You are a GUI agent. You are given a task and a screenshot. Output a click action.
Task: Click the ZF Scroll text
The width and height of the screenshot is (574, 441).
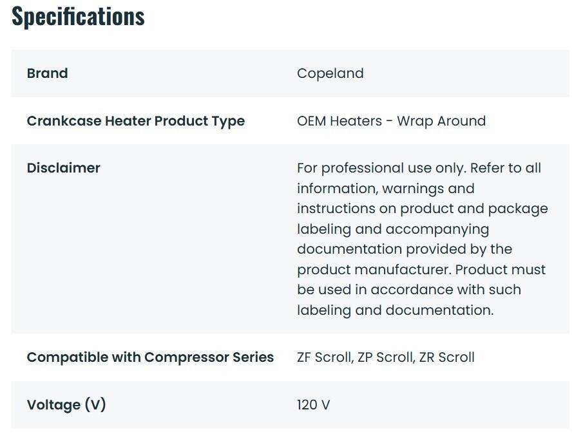tap(324, 357)
